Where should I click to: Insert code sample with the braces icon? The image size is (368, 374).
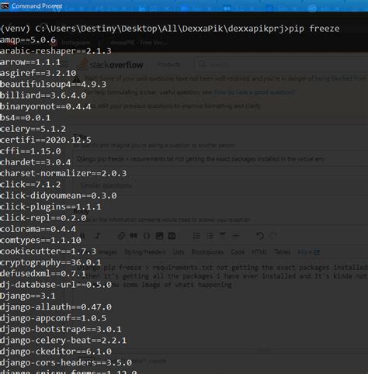click(147, 236)
